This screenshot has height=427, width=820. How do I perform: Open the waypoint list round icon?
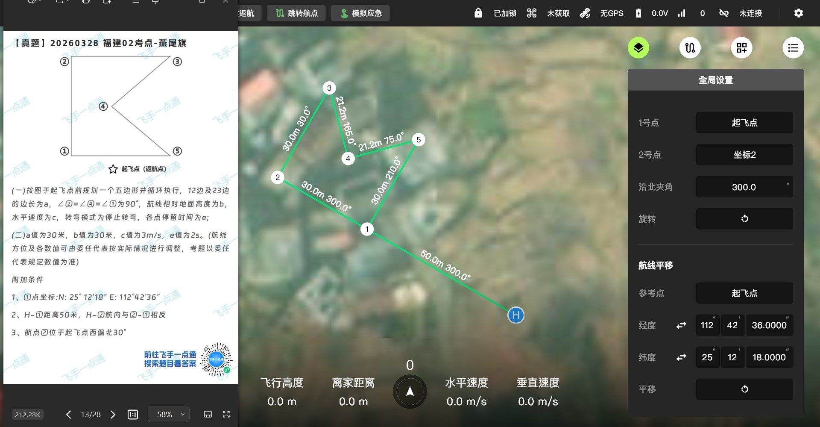tap(793, 48)
